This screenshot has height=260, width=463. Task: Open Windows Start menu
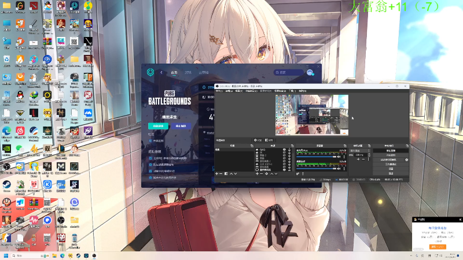[x=6, y=255]
